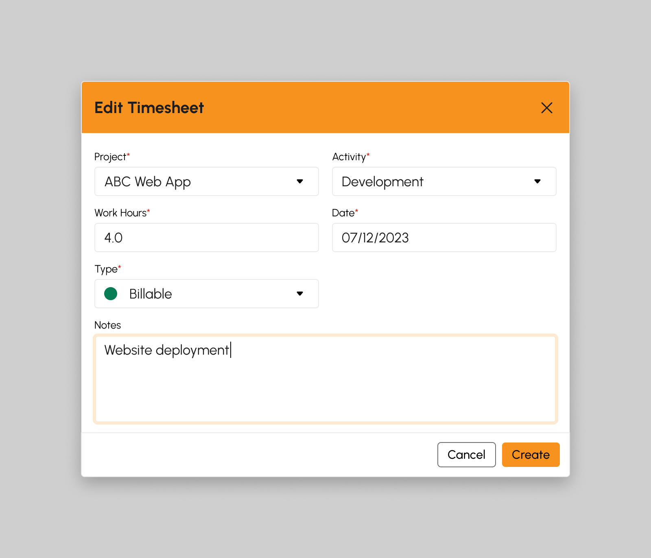
Task: Open the Type dropdown showing Billable
Action: (207, 294)
